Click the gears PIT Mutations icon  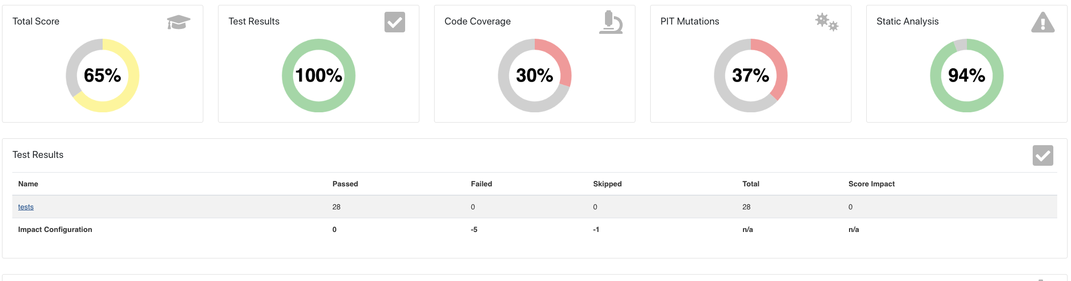click(826, 22)
